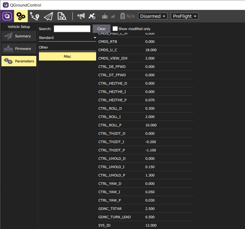Image resolution: width=245 pixels, height=229 pixels.
Task: Click the 18.000 value of CMDS_U_C
Action: point(151,50)
